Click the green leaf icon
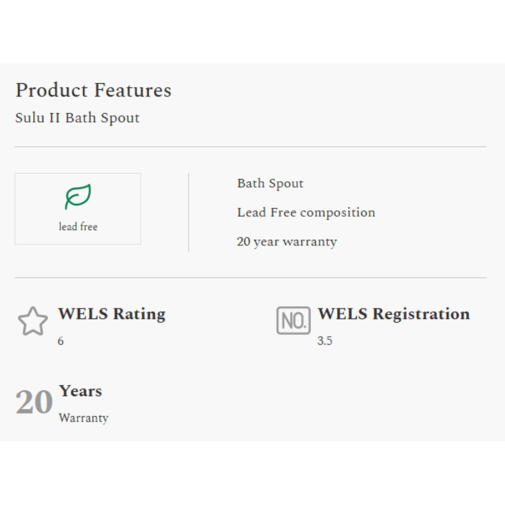The width and height of the screenshot is (505, 505). tap(78, 196)
